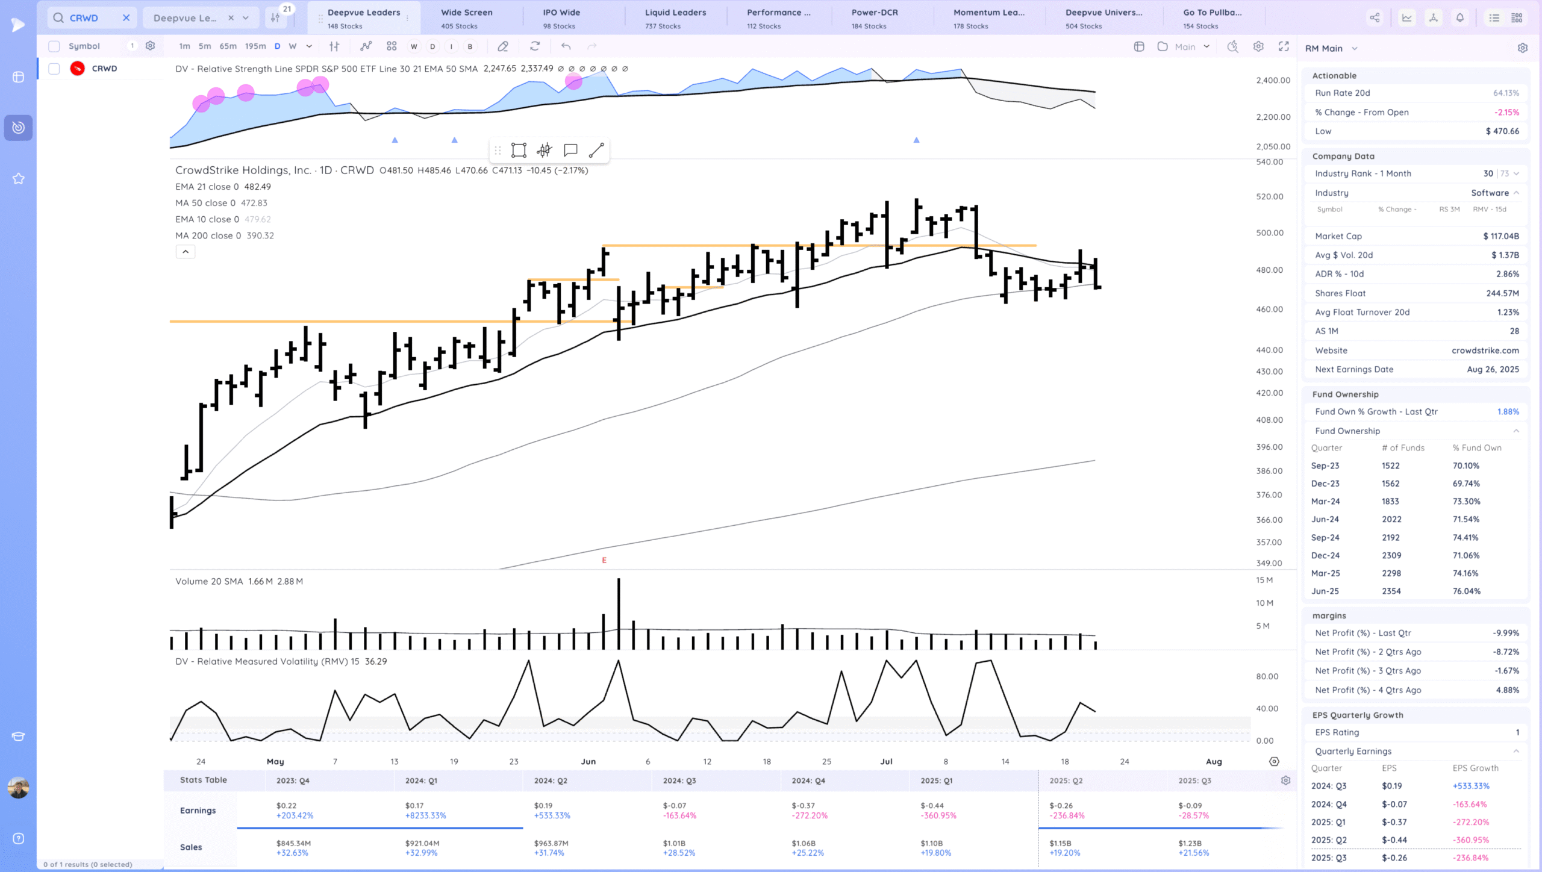Open the indicators icon in chart toolbar
This screenshot has width=1542, height=872.
(x=366, y=46)
